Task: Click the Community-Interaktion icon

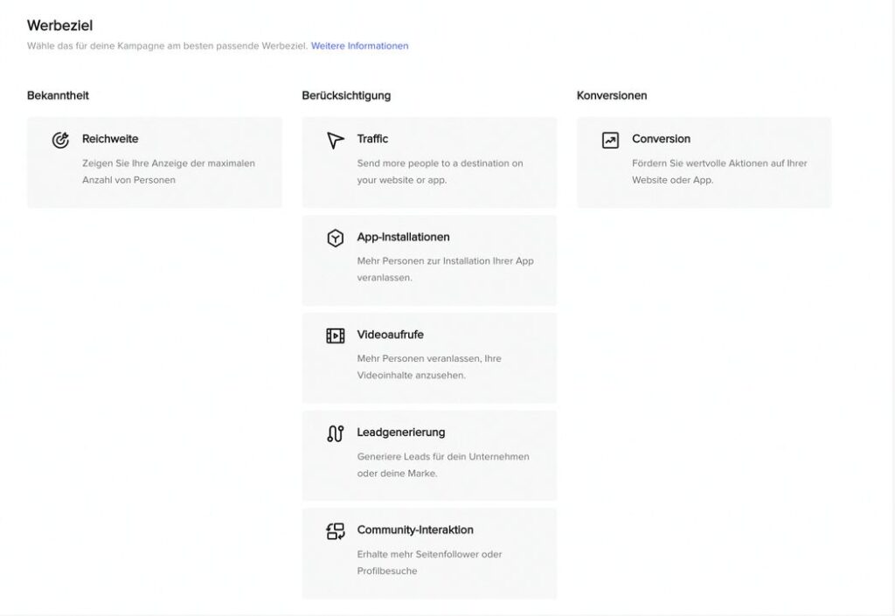Action: point(336,531)
